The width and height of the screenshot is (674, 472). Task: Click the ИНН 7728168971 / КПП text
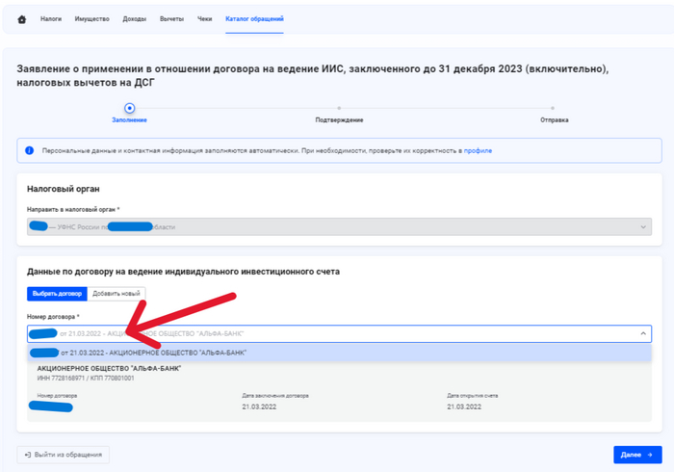click(86, 379)
